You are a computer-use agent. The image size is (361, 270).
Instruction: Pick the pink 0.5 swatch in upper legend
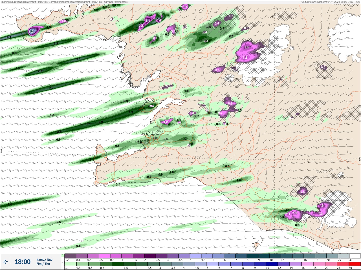pyautogui.click(x=104, y=256)
